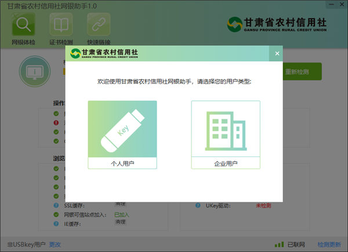Click the 非USBkey用户 status text
This screenshot has width=348, height=252.
click(26, 244)
